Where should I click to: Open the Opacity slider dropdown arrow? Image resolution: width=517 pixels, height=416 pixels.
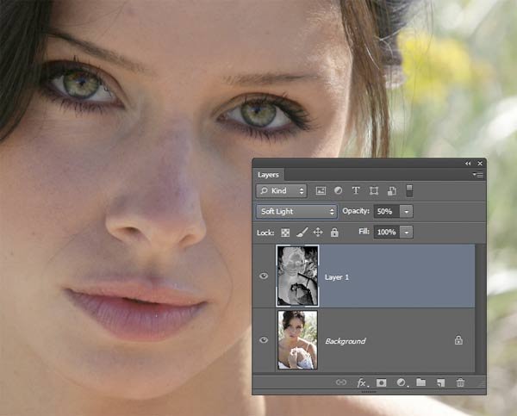click(x=406, y=211)
